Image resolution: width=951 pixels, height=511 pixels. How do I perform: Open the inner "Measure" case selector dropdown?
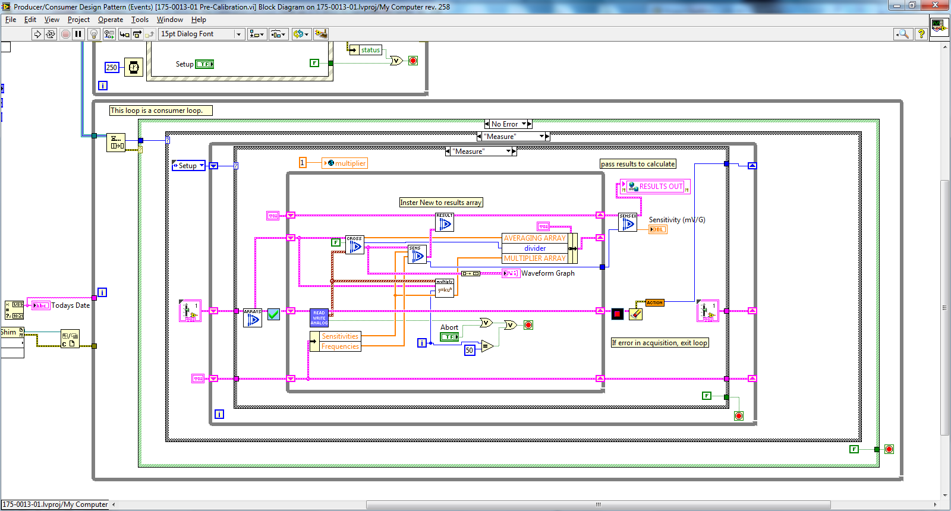coord(508,152)
